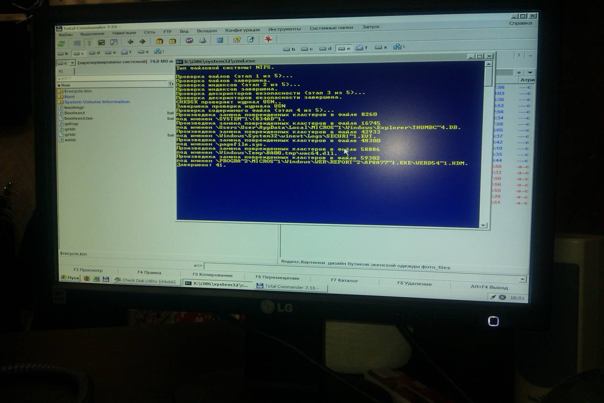Open the Системные папки menu

[331, 28]
